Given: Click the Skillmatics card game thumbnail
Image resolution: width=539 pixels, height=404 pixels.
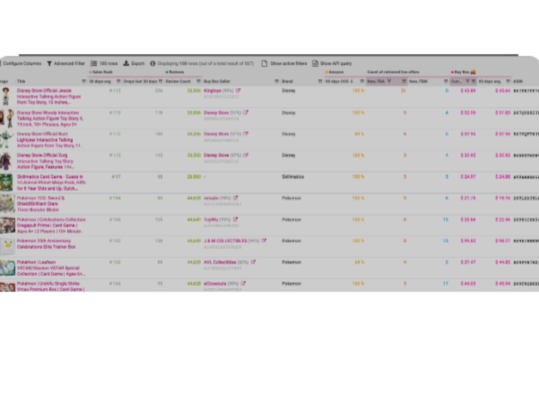Looking at the screenshot, I should tap(6, 183).
